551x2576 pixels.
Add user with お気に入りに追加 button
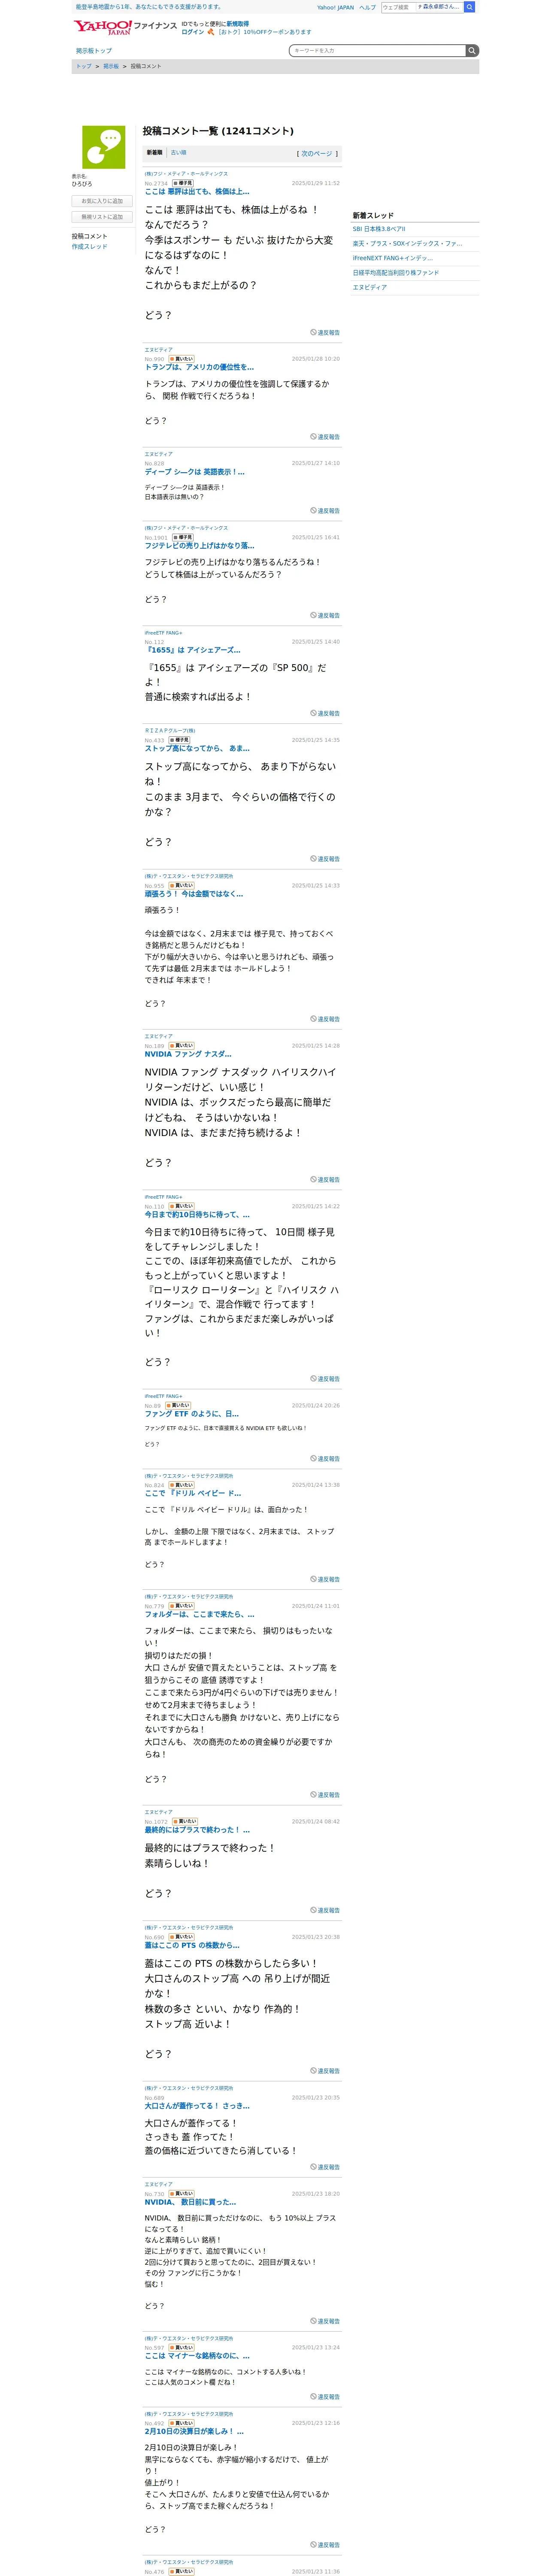point(102,201)
